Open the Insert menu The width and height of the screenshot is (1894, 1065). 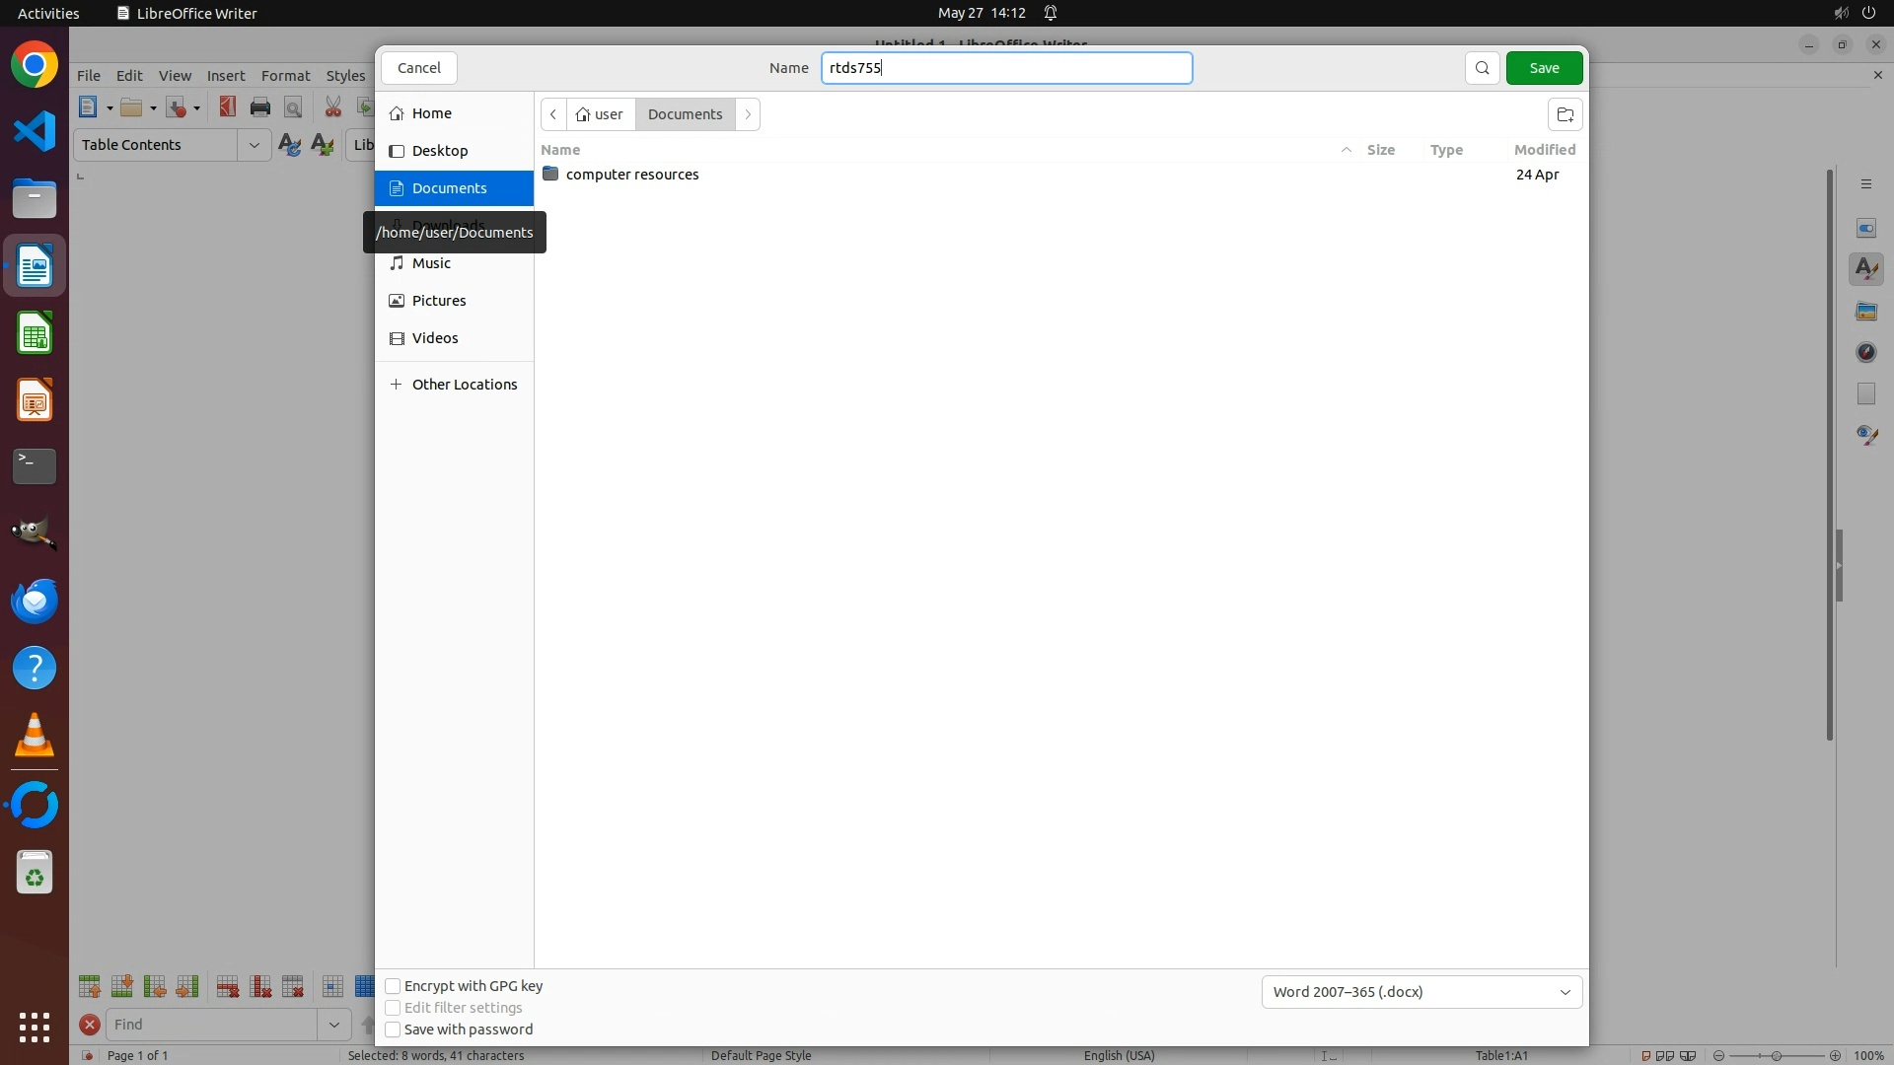(225, 76)
